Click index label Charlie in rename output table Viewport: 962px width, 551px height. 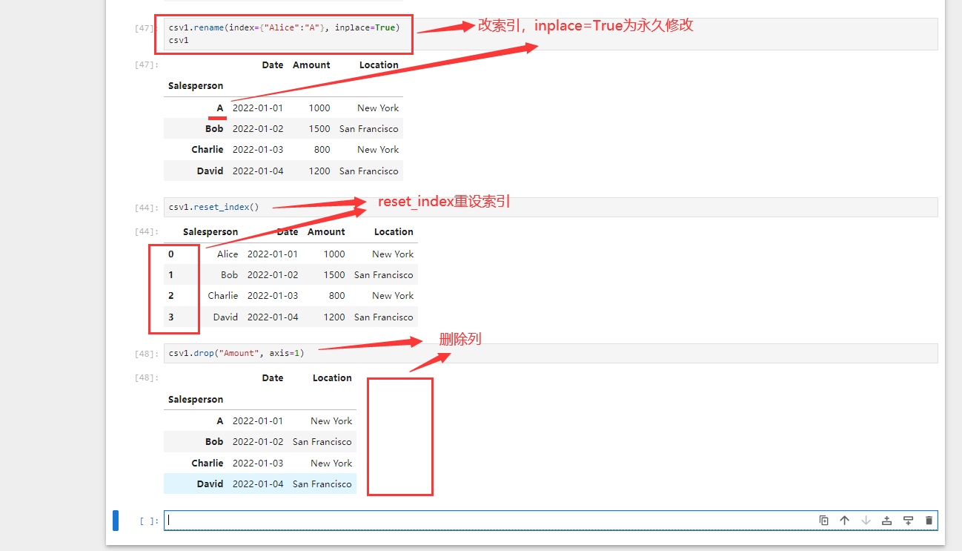pyautogui.click(x=208, y=149)
